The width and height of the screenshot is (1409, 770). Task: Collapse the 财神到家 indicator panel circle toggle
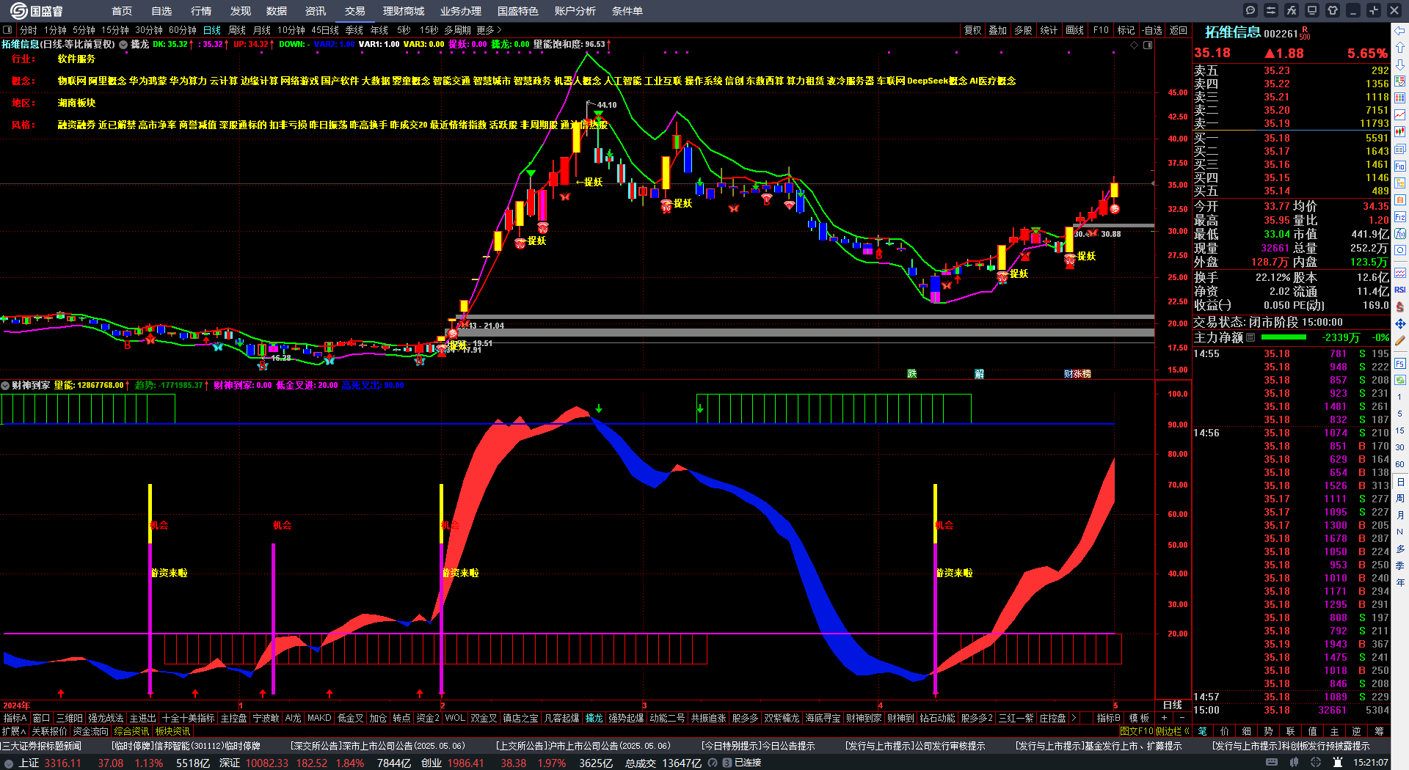[5, 385]
